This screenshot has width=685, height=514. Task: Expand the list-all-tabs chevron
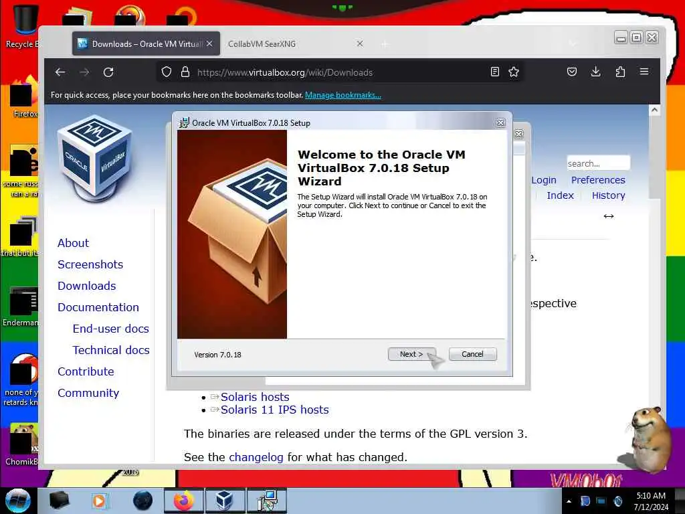click(573, 44)
